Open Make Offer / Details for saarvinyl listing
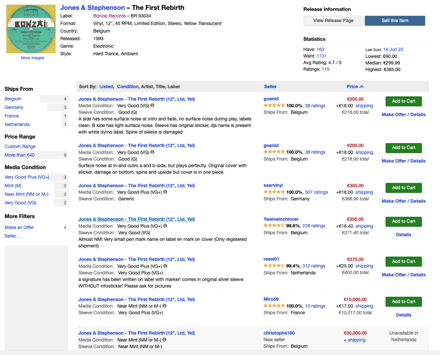The height and width of the screenshot is (355, 440). click(x=403, y=201)
